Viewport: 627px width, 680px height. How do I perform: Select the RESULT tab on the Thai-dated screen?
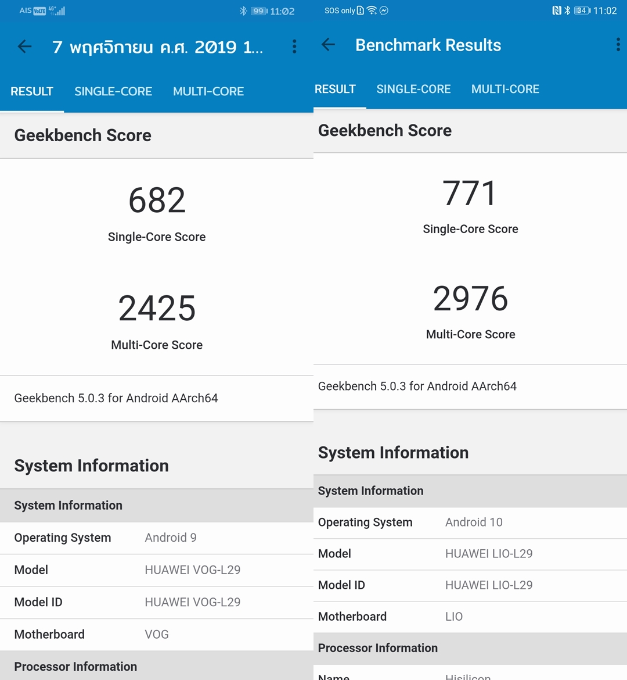31,91
